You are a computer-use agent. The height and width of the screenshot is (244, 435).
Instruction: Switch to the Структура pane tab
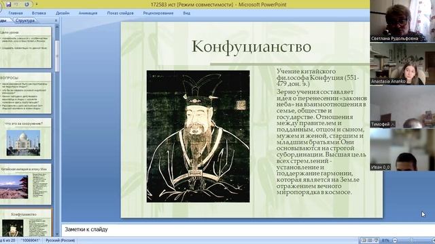pyautogui.click(x=25, y=20)
